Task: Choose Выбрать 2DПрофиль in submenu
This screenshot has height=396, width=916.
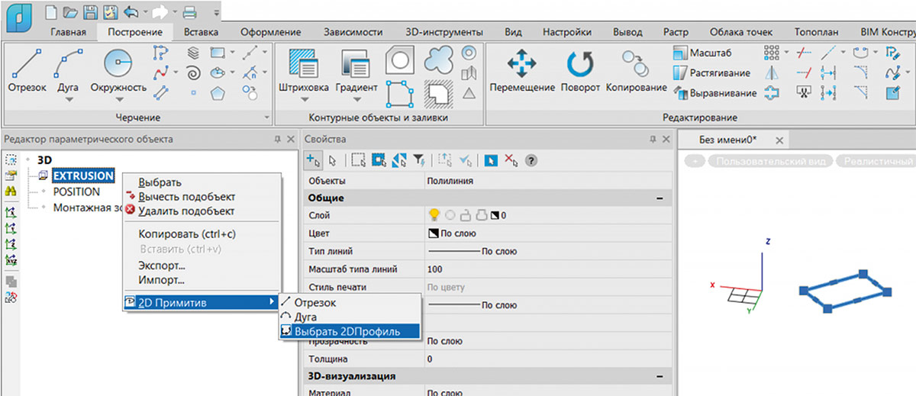Action: pos(349,331)
